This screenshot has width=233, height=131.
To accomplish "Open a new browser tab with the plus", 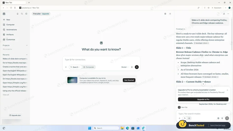I will tap(29, 3).
